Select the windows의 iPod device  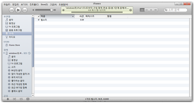pos(16,53)
